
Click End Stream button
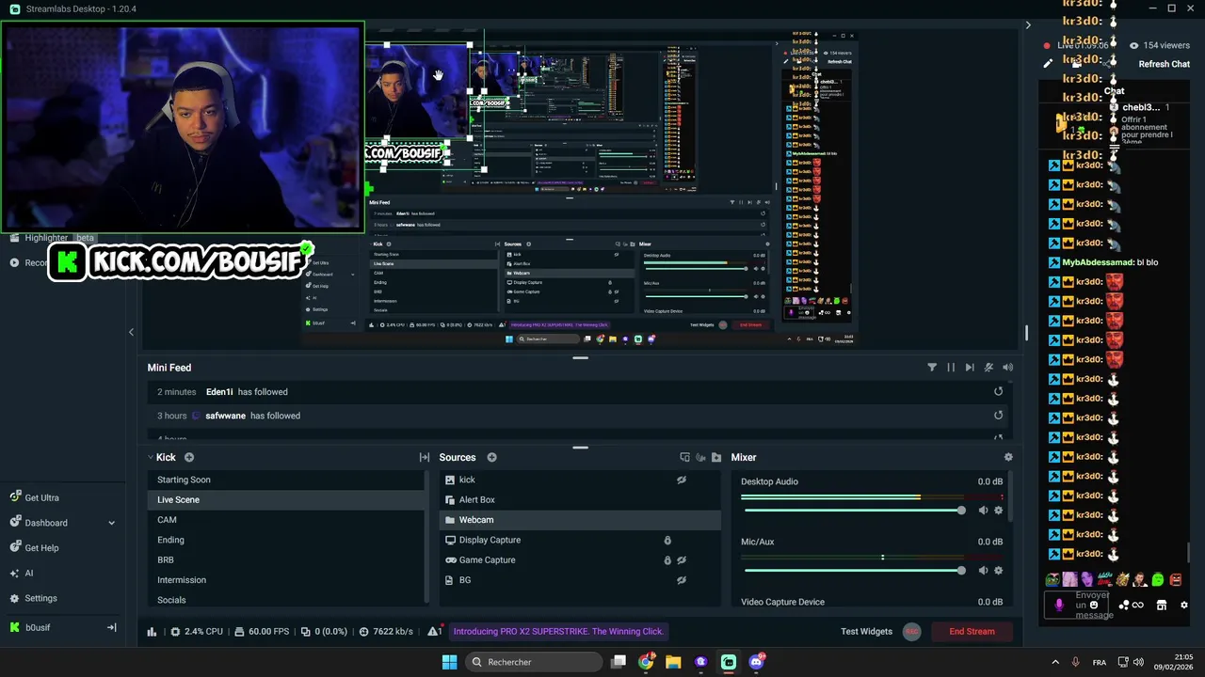point(972,632)
